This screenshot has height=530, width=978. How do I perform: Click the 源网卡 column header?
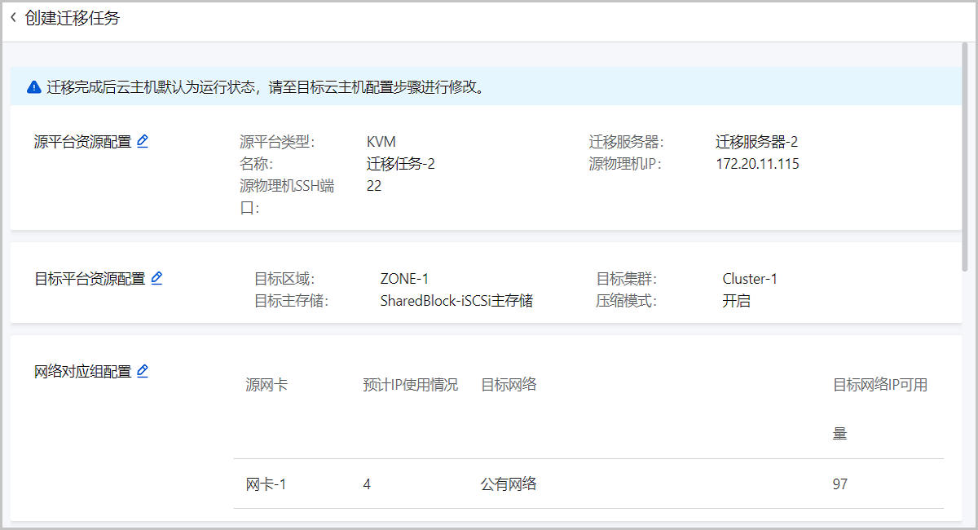(x=267, y=385)
